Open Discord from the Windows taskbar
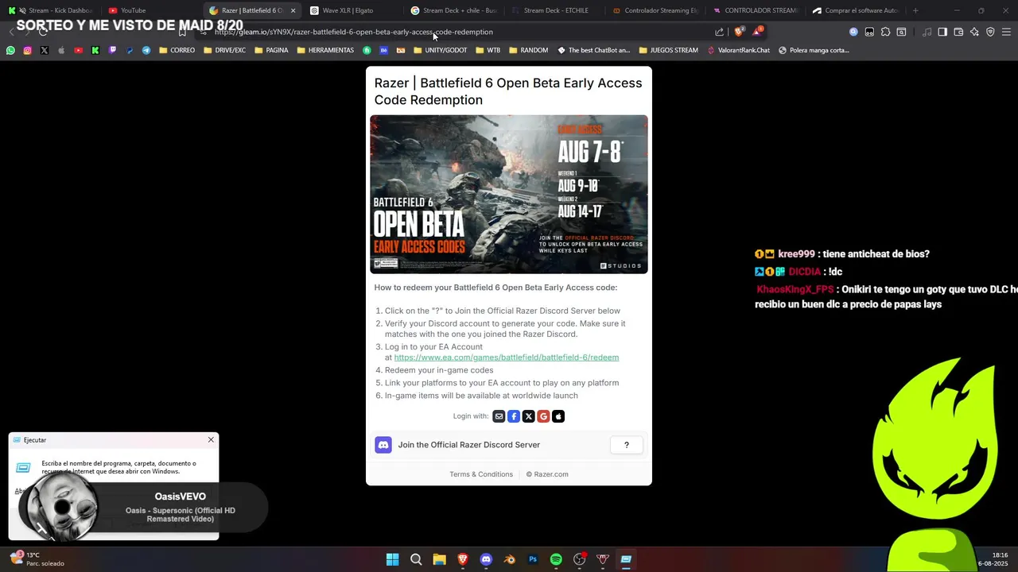 click(x=486, y=559)
